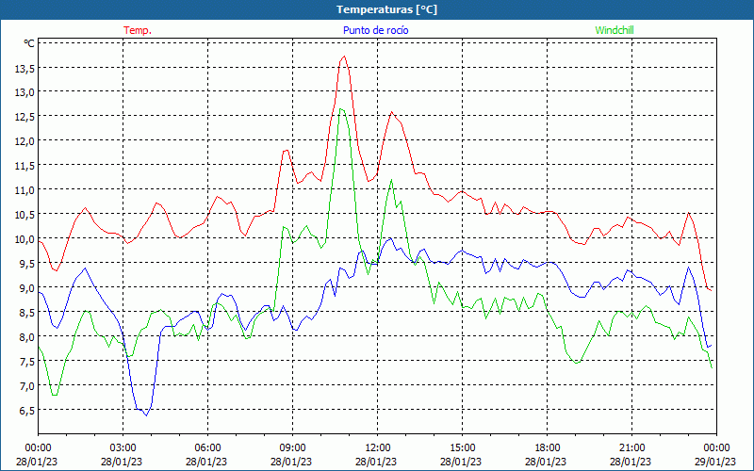Click the '29/01/23' date label
Screen dimensions: 754x471
pyautogui.click(x=715, y=462)
